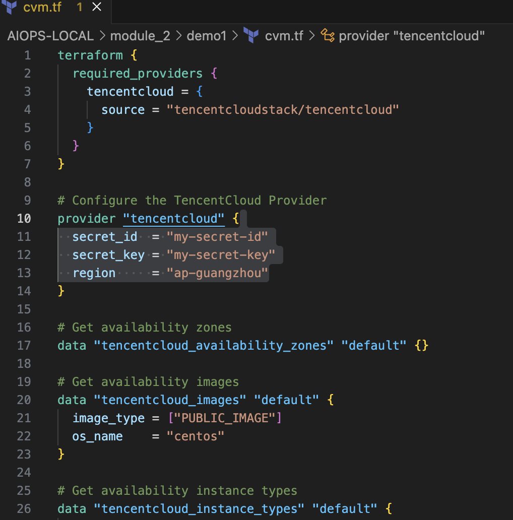Click cvm.tf in the breadcrumb path
The height and width of the screenshot is (520, 513).
coord(284,36)
